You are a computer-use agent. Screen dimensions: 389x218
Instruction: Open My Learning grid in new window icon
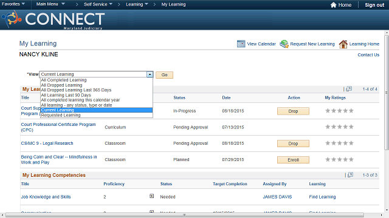[349, 89]
